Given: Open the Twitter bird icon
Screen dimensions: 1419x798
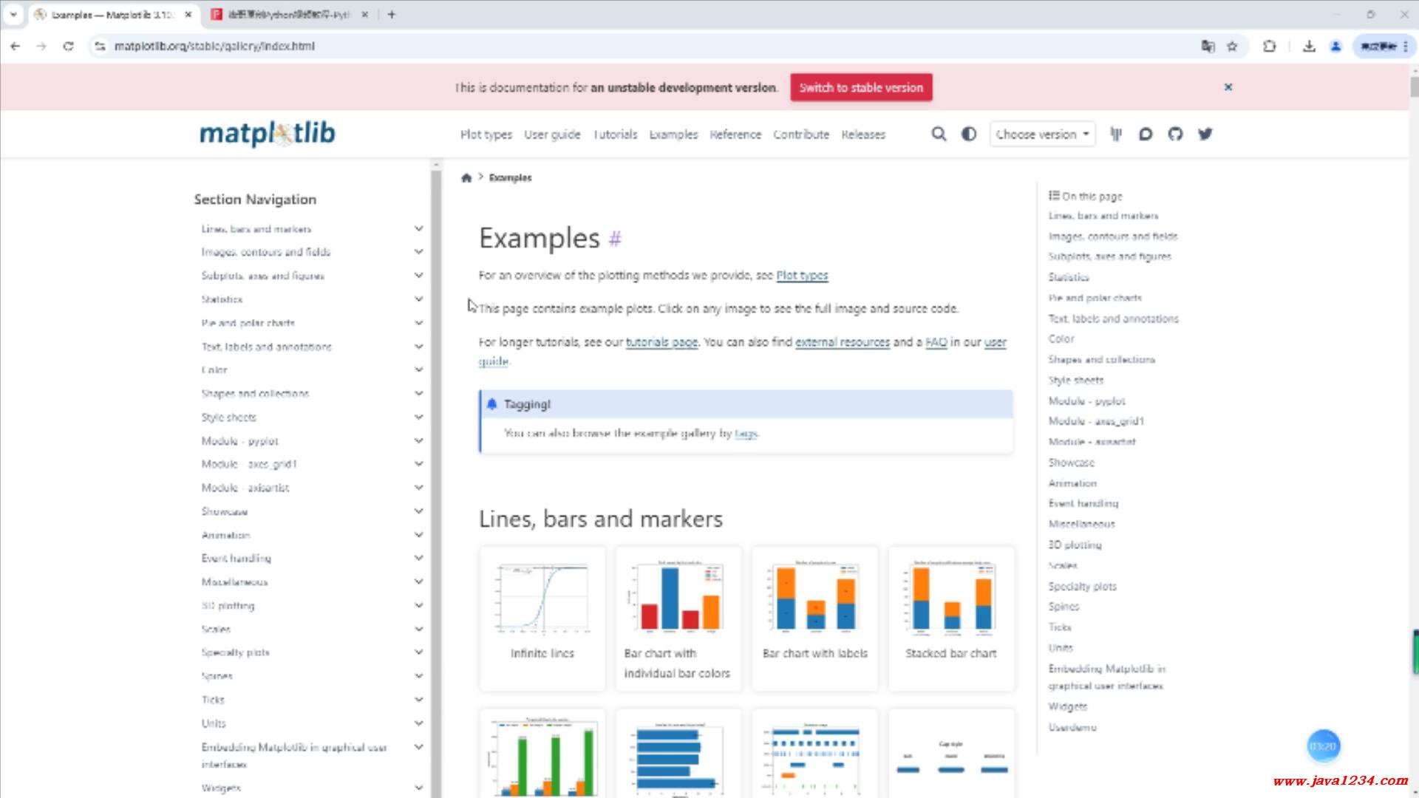Looking at the screenshot, I should point(1205,134).
